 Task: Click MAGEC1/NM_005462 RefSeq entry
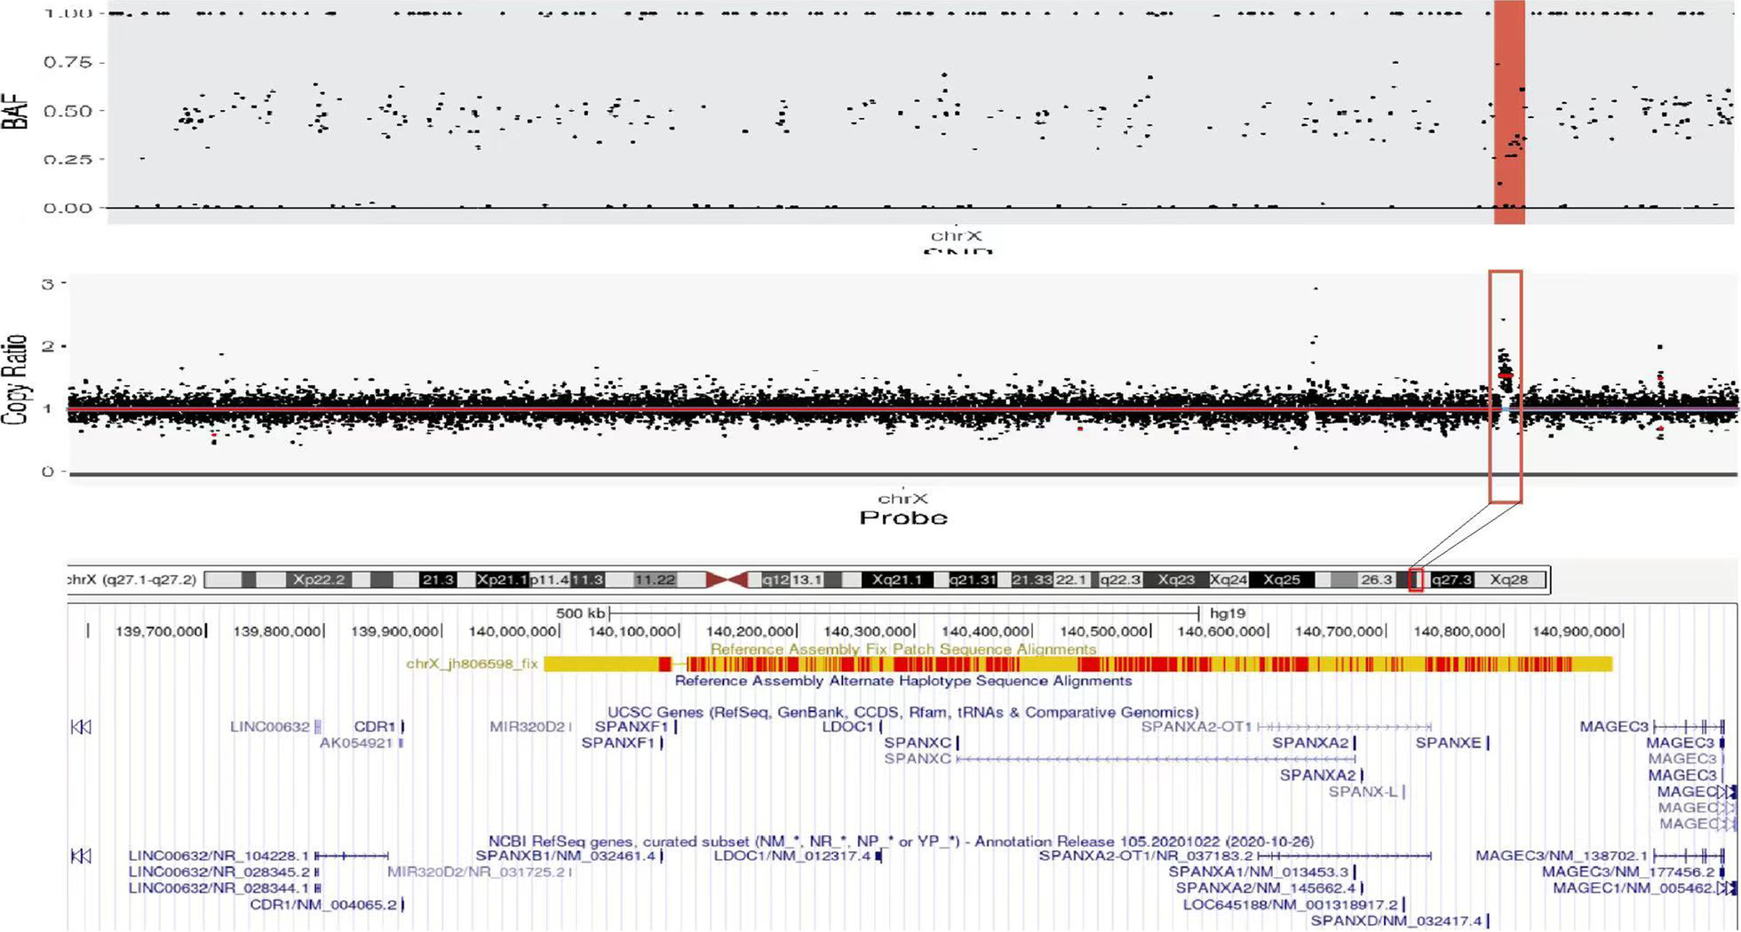coord(1634,888)
